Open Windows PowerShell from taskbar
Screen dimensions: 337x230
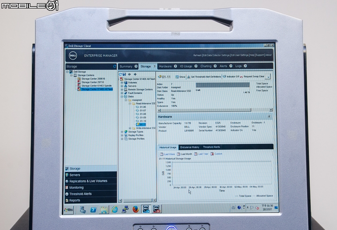(93, 209)
